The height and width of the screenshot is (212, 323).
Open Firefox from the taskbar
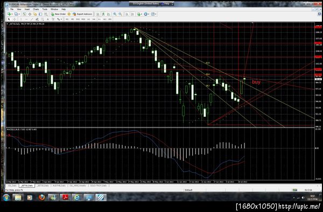[x=42, y=197]
